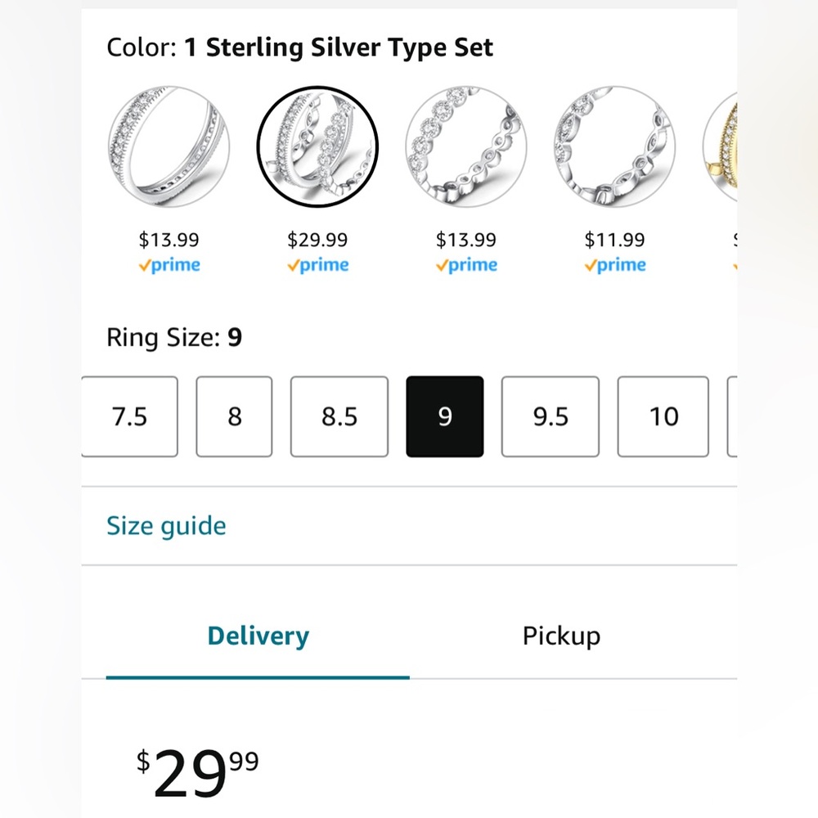Select the Delivery tab
Screen dimensions: 818x818
pyautogui.click(x=258, y=636)
